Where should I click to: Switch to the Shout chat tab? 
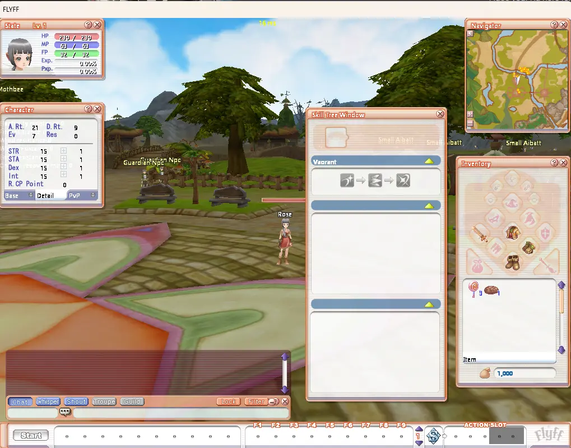point(76,401)
